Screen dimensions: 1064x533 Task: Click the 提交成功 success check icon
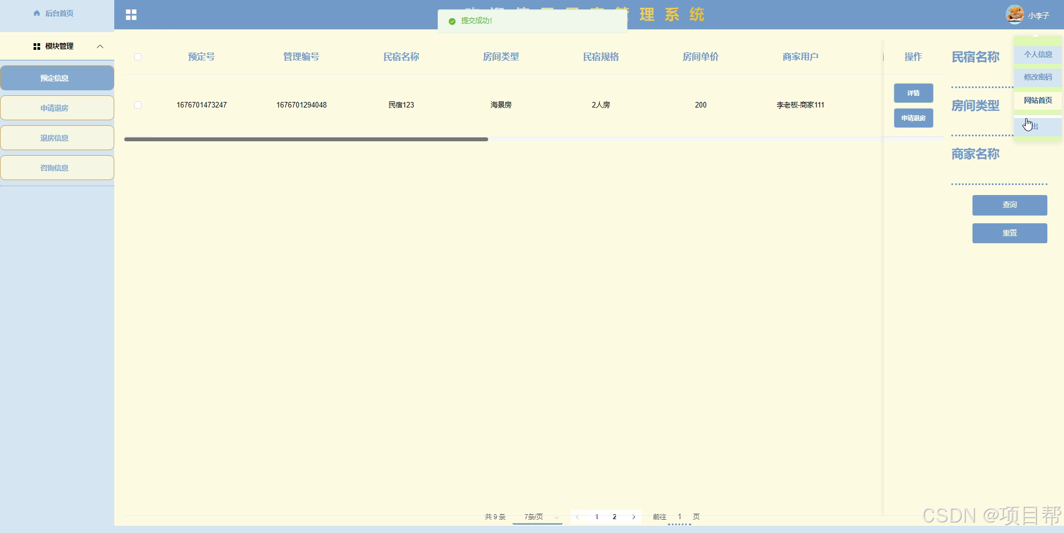pos(452,21)
